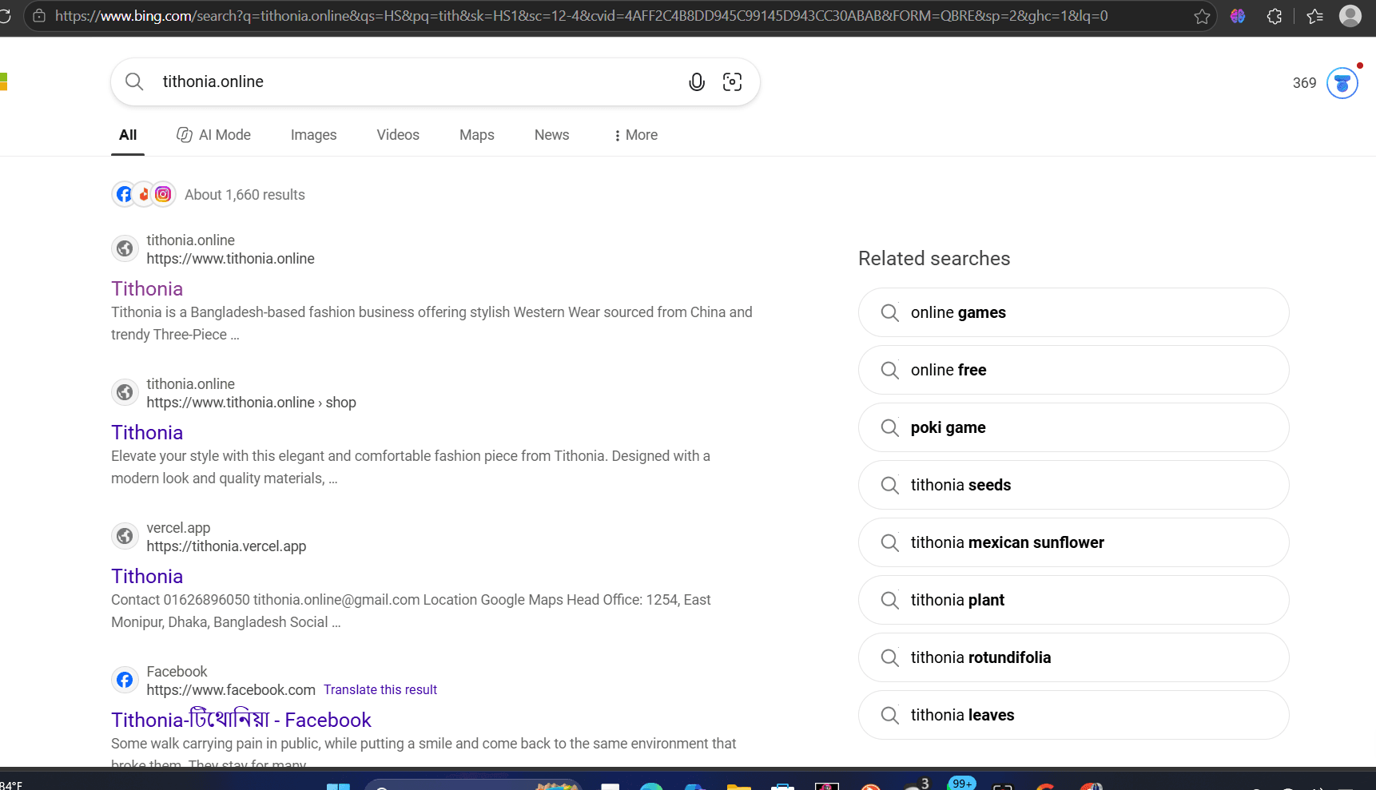Click the browser address bar URL

click(x=581, y=16)
